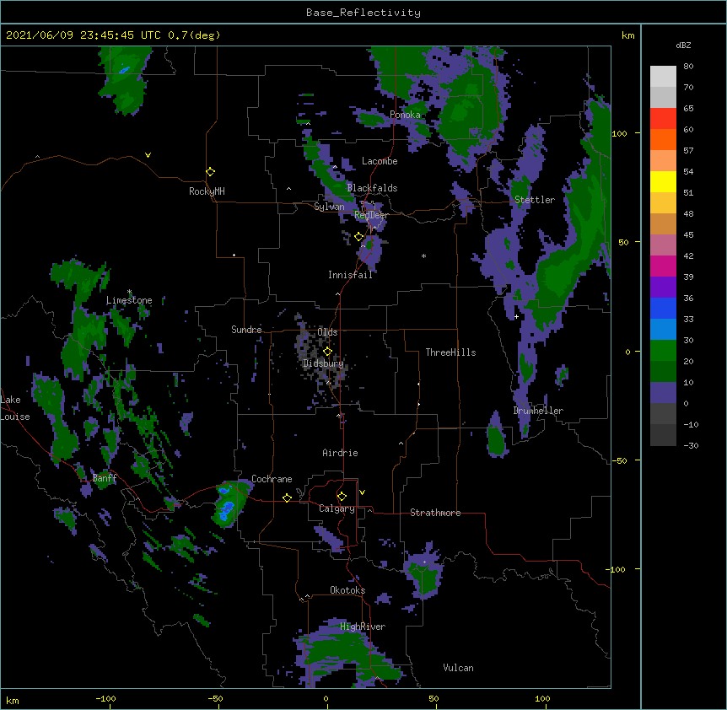The width and height of the screenshot is (727, 710).
Task: Select the yellow swatch for 54 dBZ
Action: pyautogui.click(x=663, y=181)
